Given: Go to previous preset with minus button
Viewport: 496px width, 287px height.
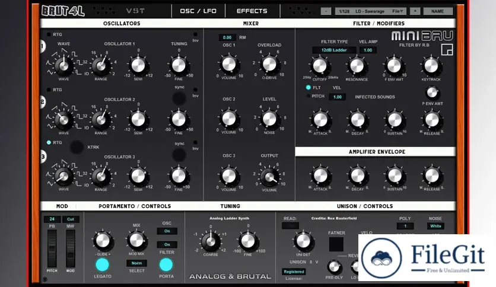Looking at the screenshot, I should (x=326, y=11).
